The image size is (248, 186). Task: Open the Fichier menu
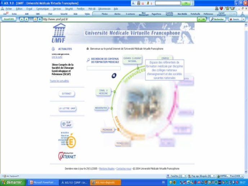(x=9, y=9)
